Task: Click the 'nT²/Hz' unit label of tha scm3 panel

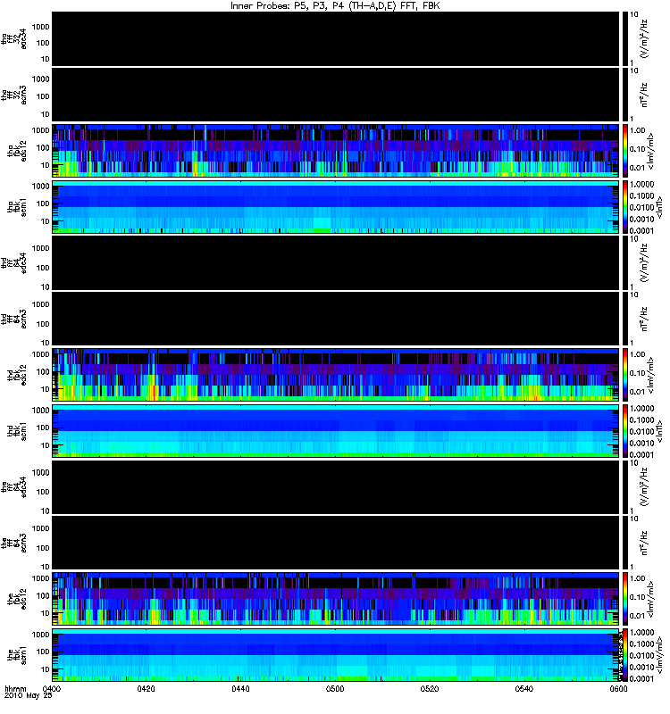Action: [x=644, y=95]
